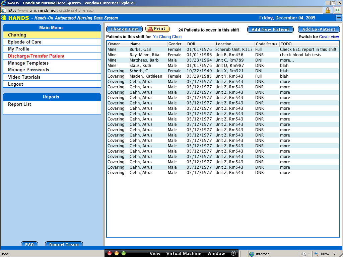
Task: Click the yellow VM minimize light
Action: click(117, 253)
